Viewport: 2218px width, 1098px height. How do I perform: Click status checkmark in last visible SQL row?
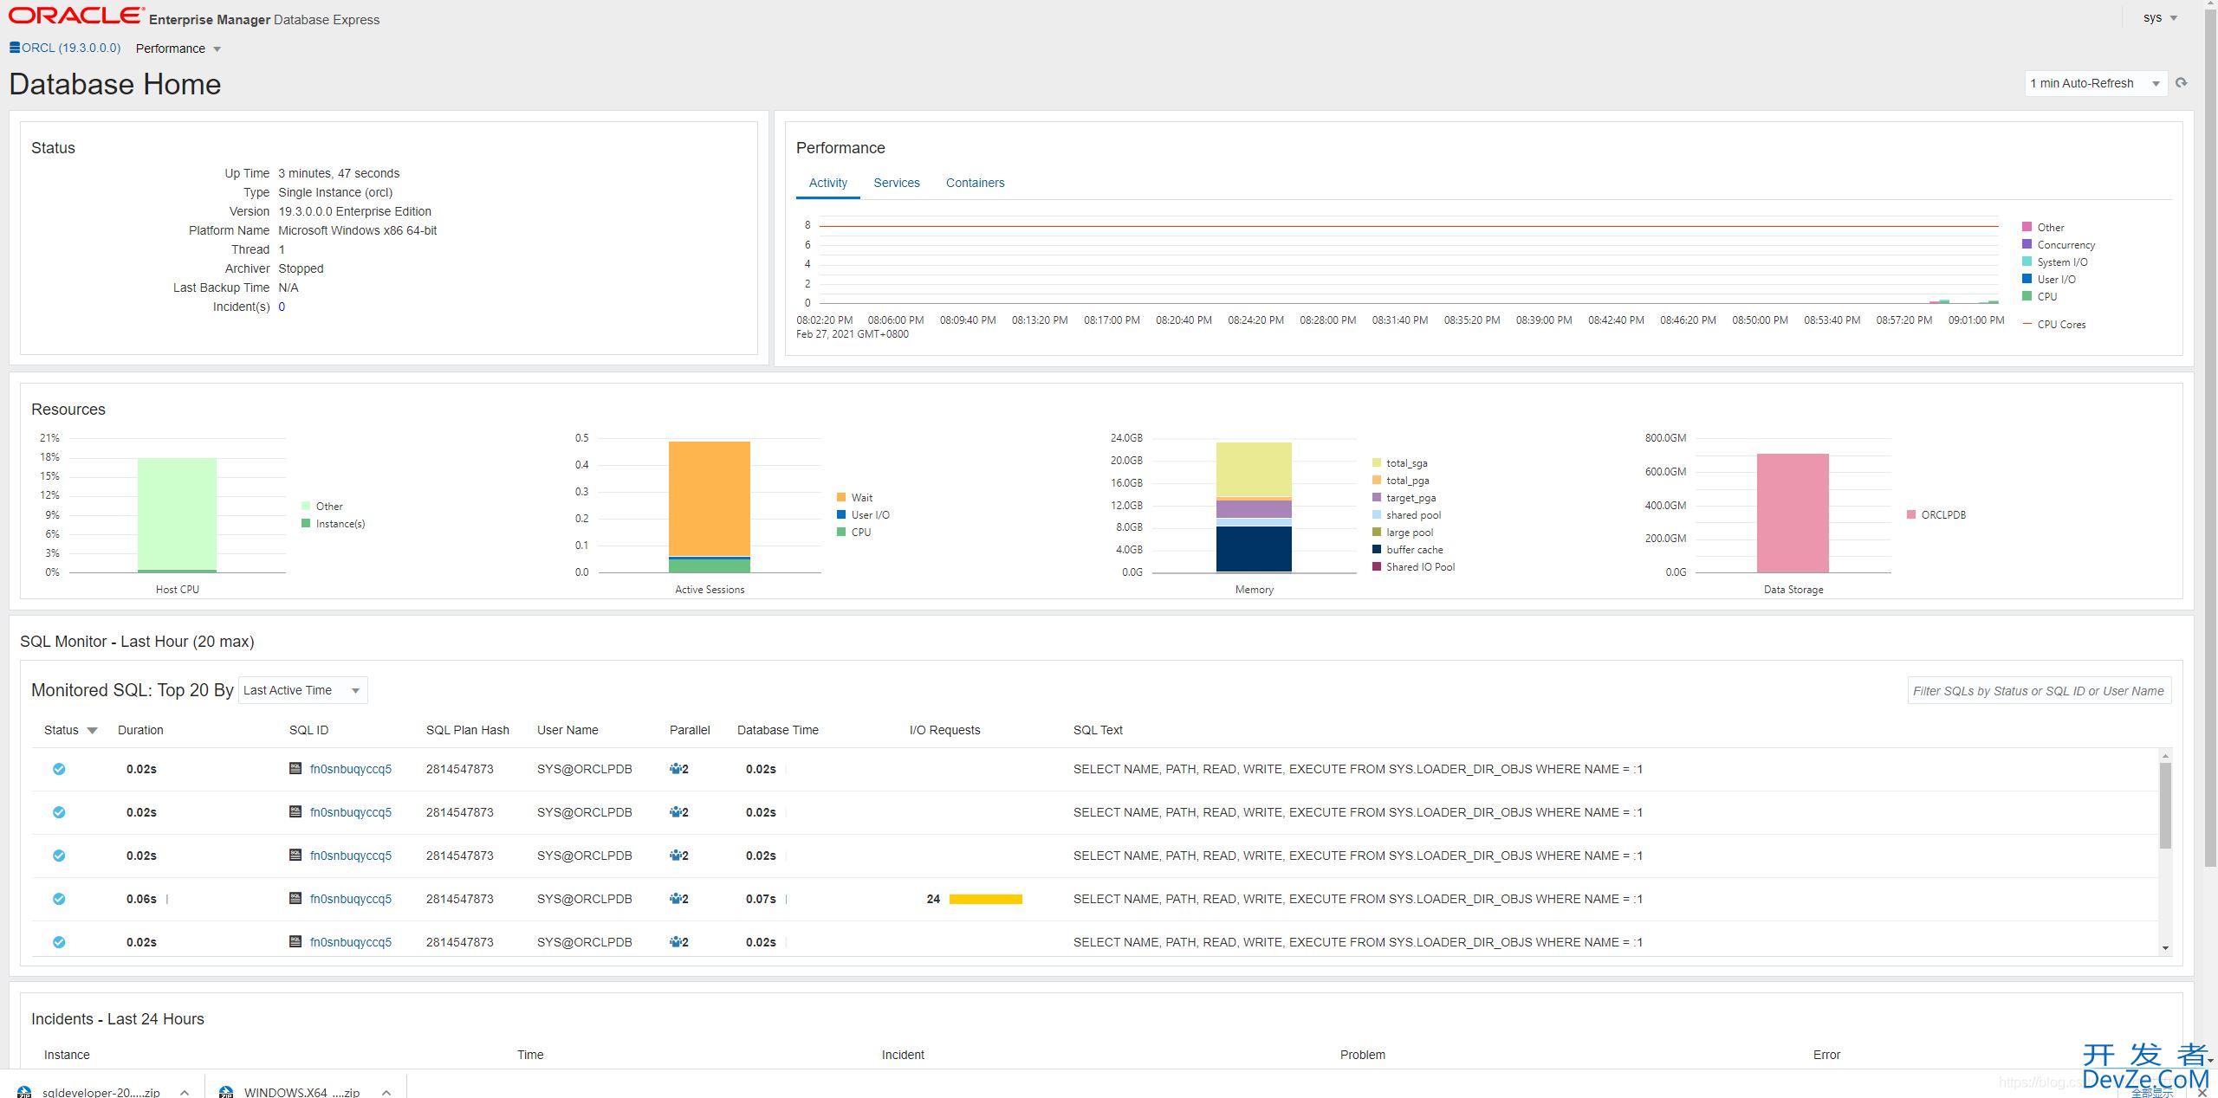(59, 942)
